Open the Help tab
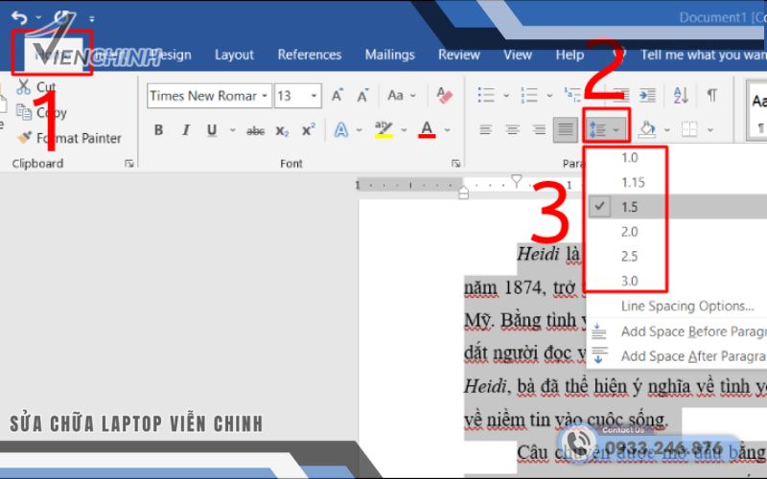Viewport: 767px width, 479px height. pos(569,55)
